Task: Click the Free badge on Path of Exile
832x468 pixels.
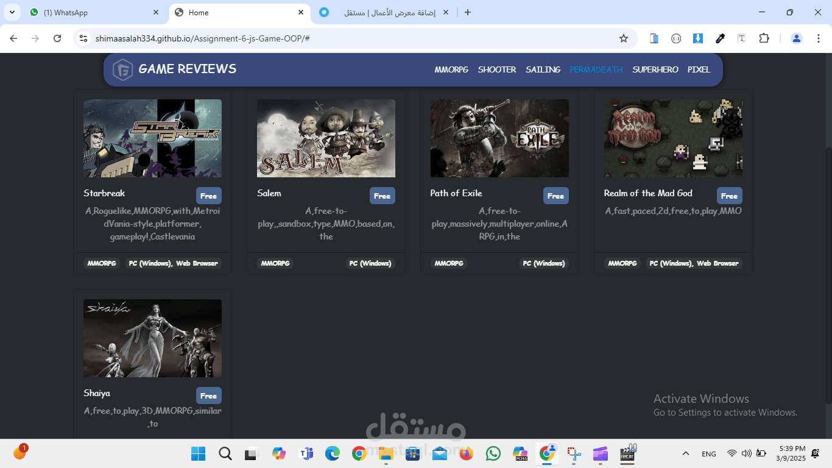Action: point(556,196)
